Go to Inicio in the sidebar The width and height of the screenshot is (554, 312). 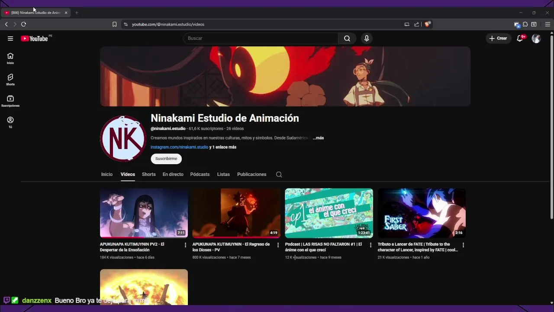tap(10, 58)
